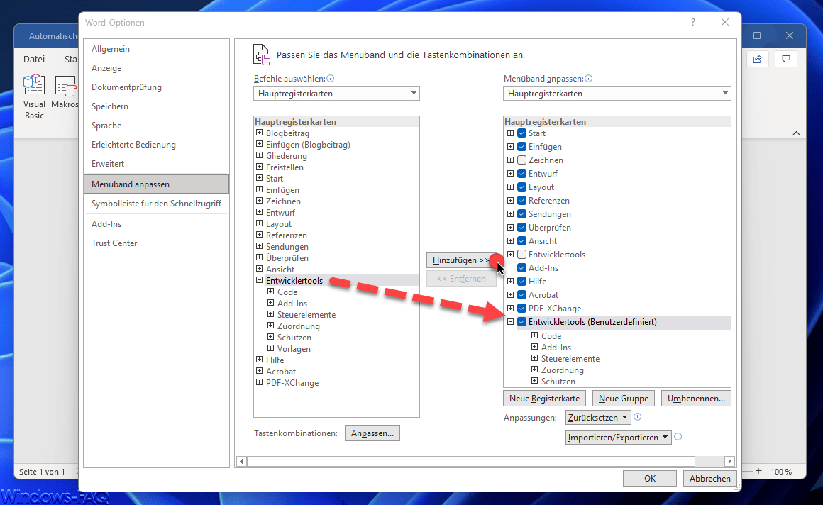The height and width of the screenshot is (505, 823).
Task: Collapse Entwicklertools (Benutzerdefiniert) in right list
Action: 510,322
